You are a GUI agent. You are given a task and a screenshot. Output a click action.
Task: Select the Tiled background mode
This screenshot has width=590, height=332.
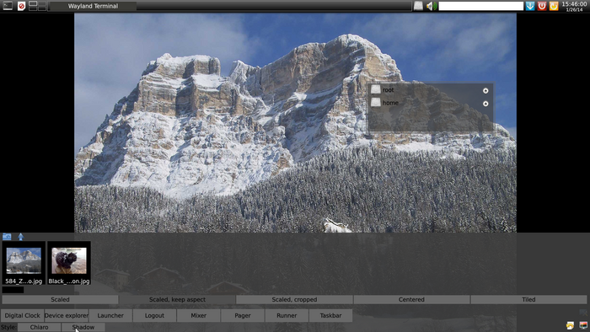(528, 300)
